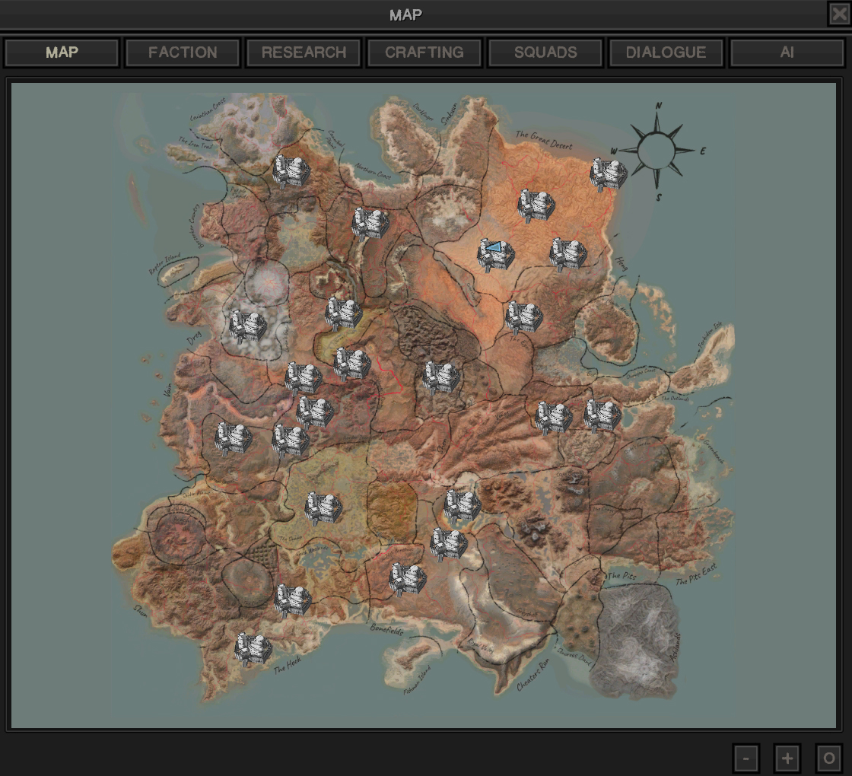
Task: Select the northernmost town in The Great Desert
Action: pyautogui.click(x=536, y=205)
